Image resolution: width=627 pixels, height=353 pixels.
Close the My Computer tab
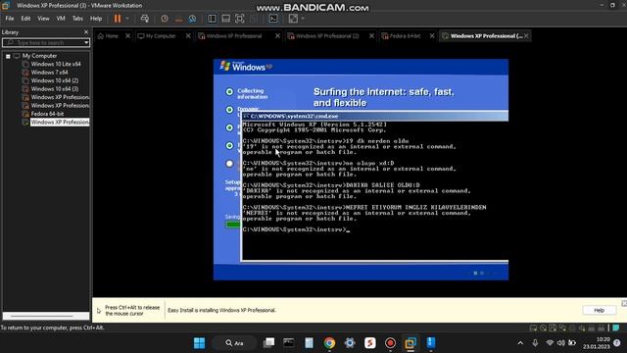coord(188,36)
